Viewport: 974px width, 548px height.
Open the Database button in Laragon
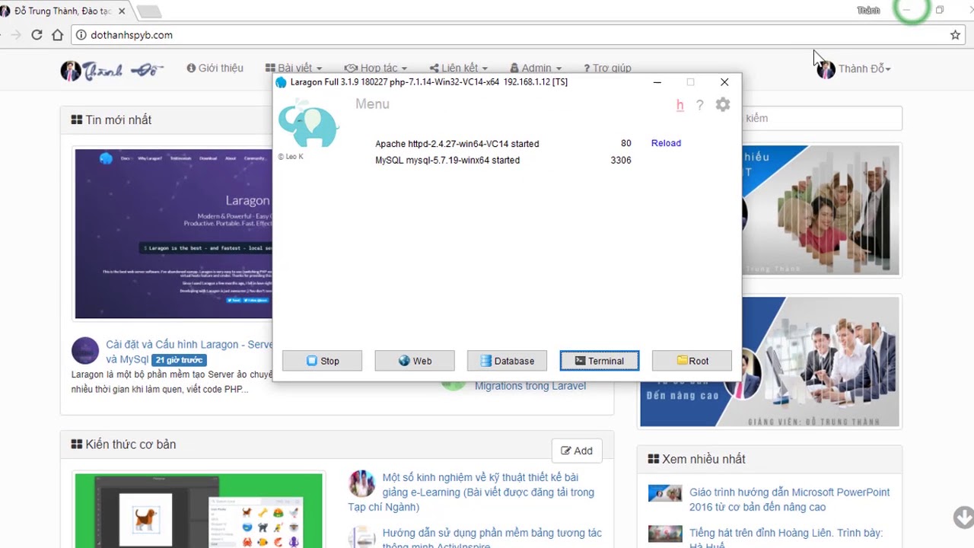[507, 361]
